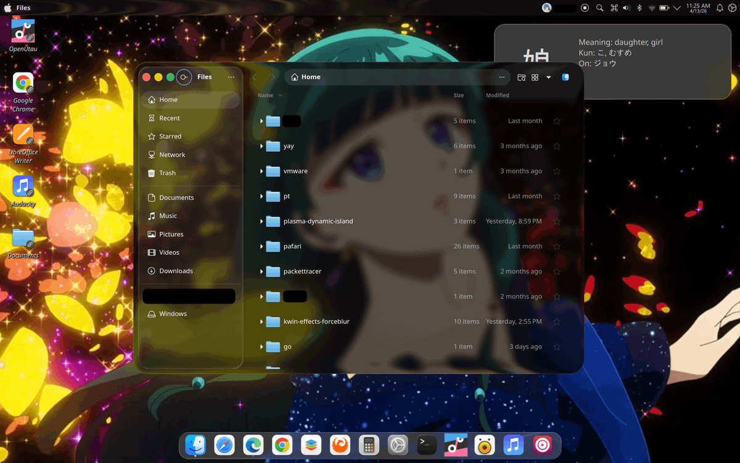This screenshot has width=740, height=463.
Task: Launch the calculator from the dock
Action: [369, 445]
